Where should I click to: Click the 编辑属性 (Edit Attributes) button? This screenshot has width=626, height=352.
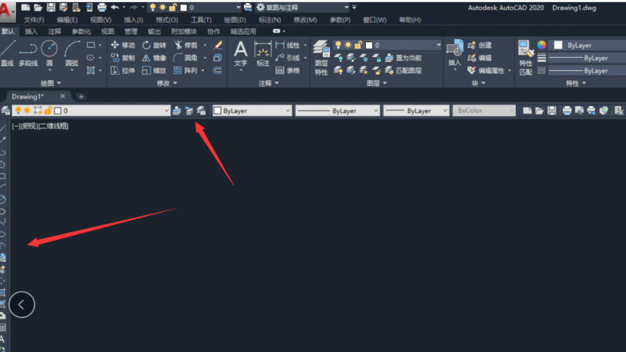486,70
